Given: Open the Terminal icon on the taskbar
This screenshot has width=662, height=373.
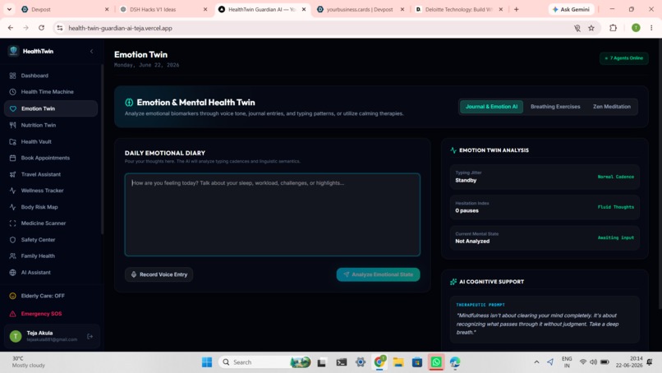Looking at the screenshot, I should click(x=342, y=362).
